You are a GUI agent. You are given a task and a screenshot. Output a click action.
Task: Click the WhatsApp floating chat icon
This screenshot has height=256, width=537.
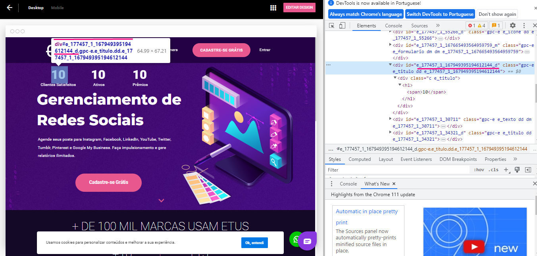(x=296, y=239)
